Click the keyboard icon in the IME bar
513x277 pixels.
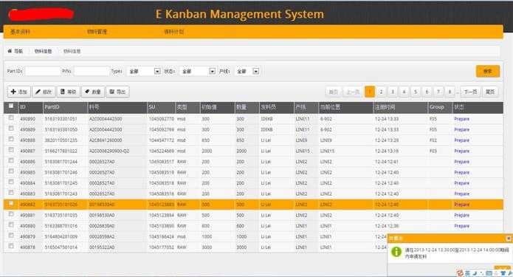(489, 273)
